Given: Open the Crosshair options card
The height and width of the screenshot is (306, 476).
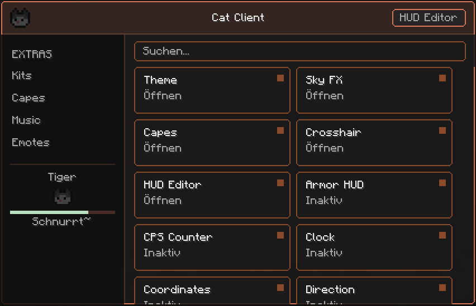Looking at the screenshot, I should pyautogui.click(x=374, y=143).
